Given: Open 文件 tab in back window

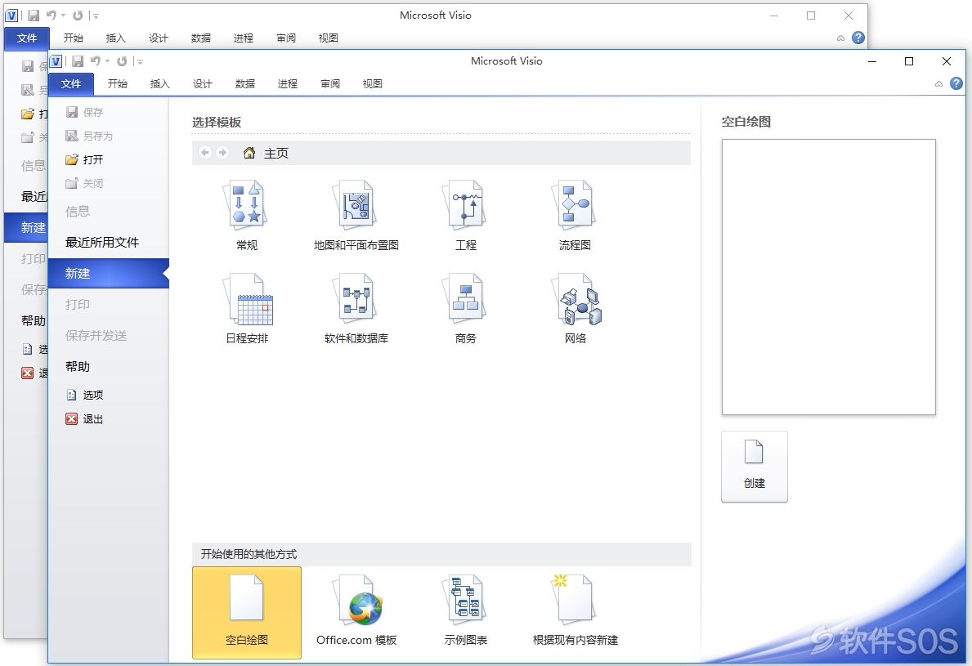Looking at the screenshot, I should (27, 38).
